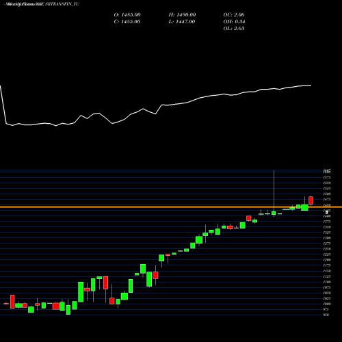
Task: Click the 950 price axis label
Action: coord(326,315)
